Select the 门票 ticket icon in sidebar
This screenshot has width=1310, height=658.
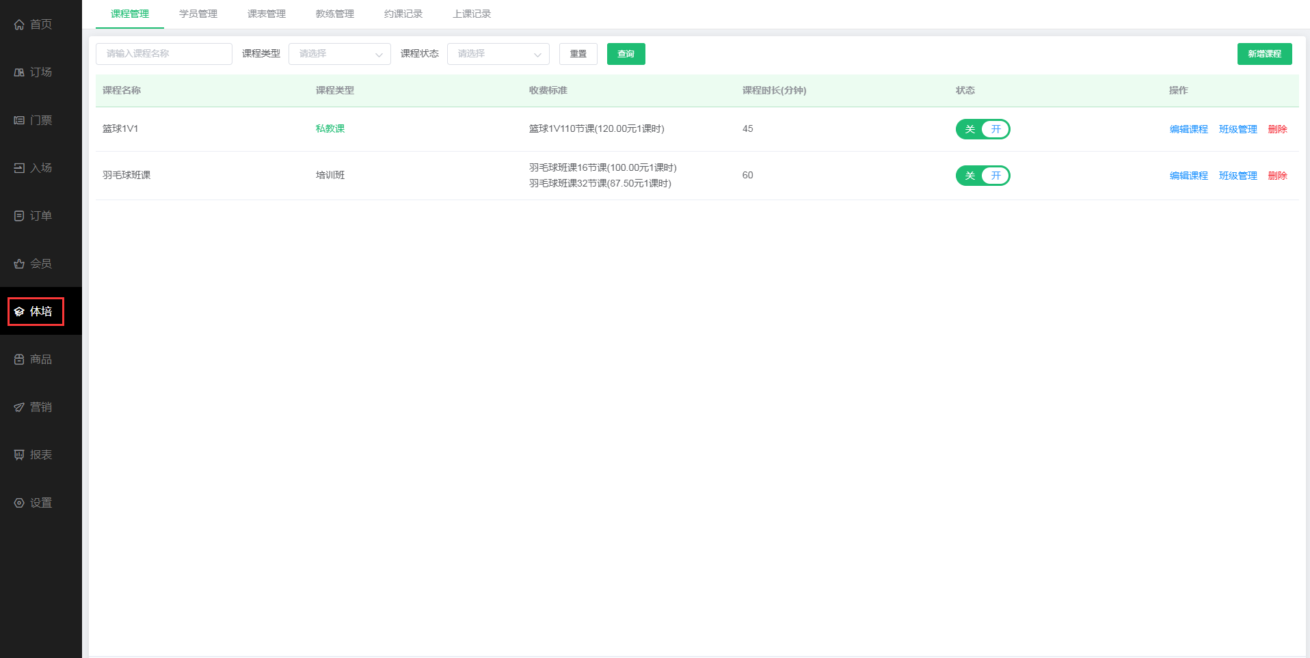(x=19, y=120)
